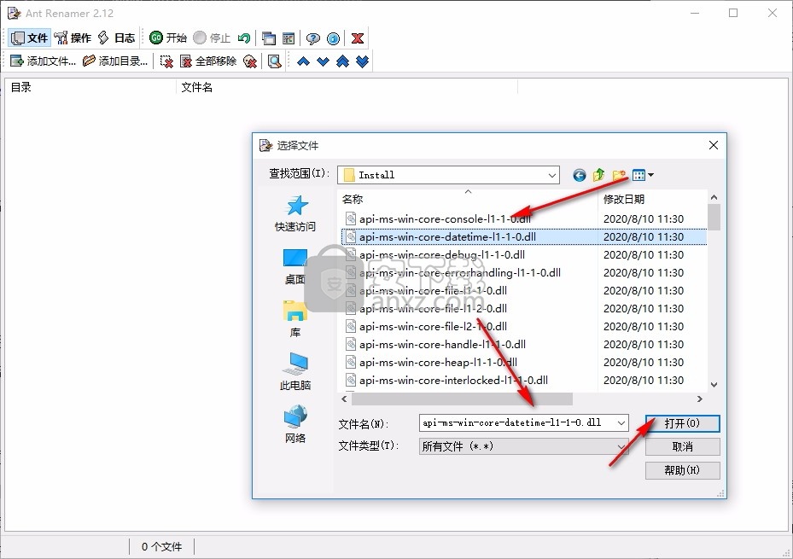Click the move to top double arrow icon
The image size is (793, 559).
tap(342, 61)
